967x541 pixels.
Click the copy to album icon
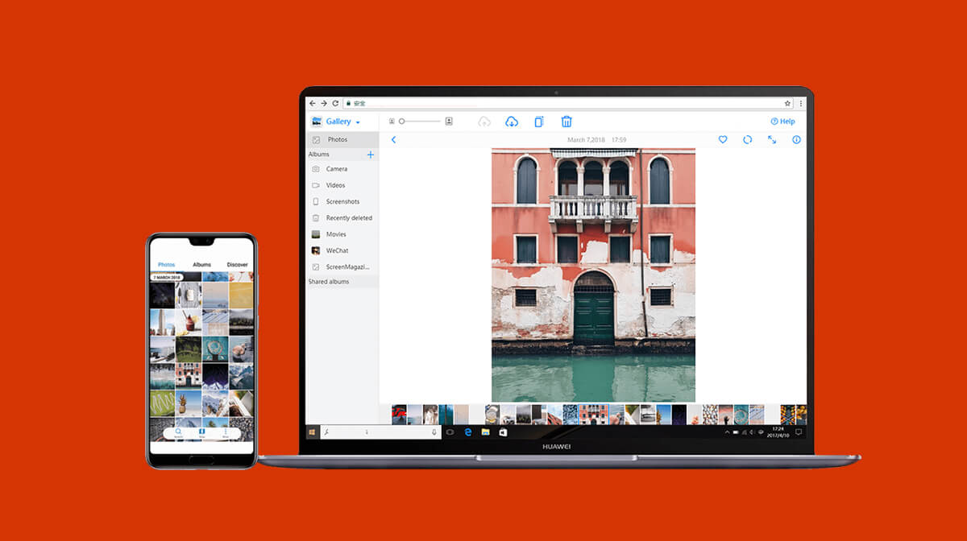539,122
